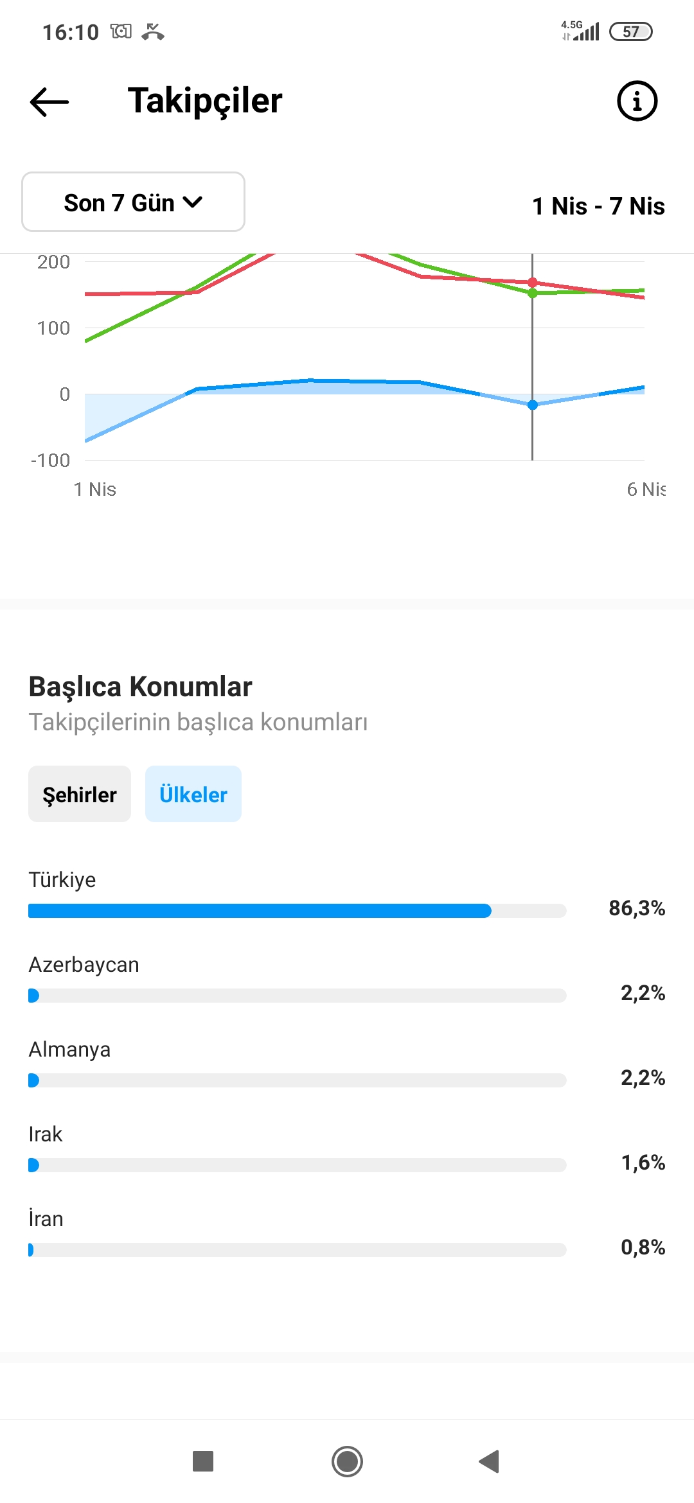This screenshot has height=1503, width=694.
Task: Open the Son 7 Gün period dropdown
Action: click(133, 202)
